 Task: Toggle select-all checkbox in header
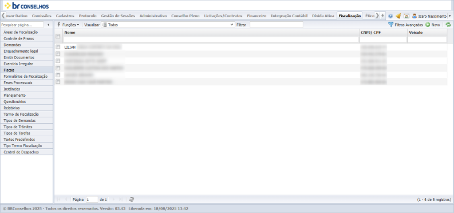[x=58, y=36]
